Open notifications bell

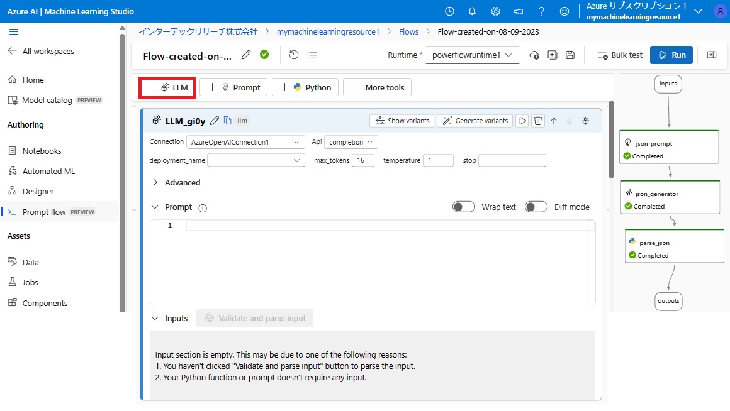coord(472,11)
